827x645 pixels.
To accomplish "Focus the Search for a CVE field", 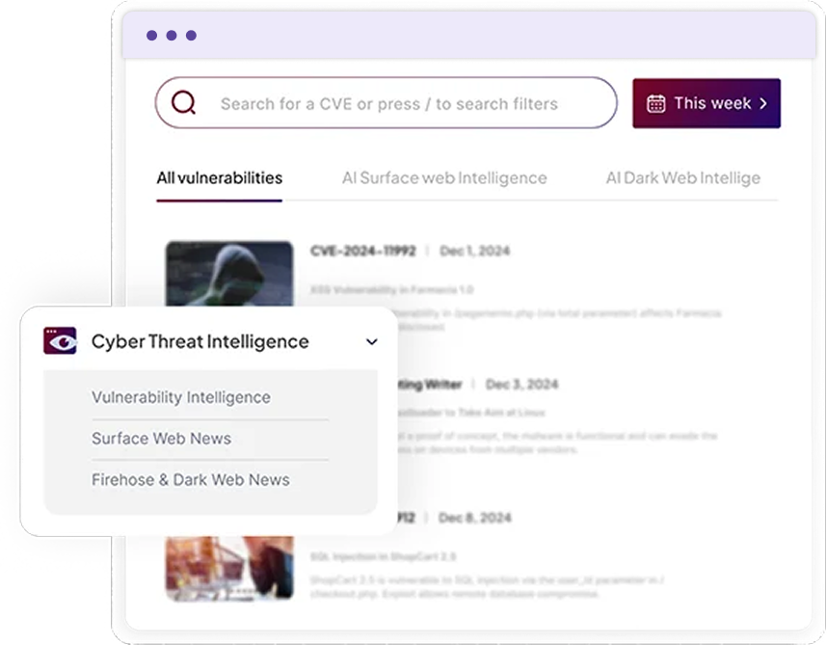I will tap(389, 104).
